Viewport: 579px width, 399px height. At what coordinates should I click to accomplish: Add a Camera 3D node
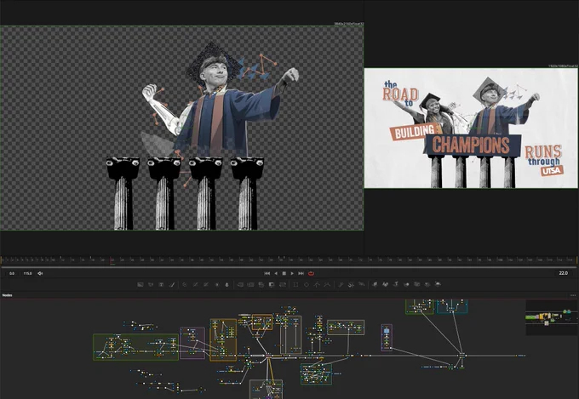[417, 285]
